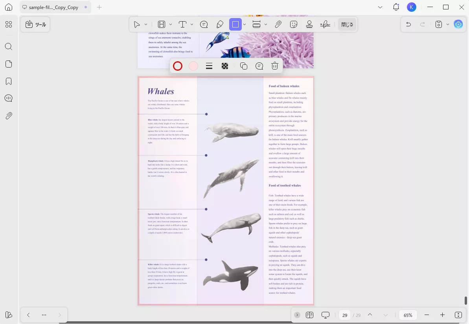Expand the text tool dropdown arrow

tap(192, 24)
